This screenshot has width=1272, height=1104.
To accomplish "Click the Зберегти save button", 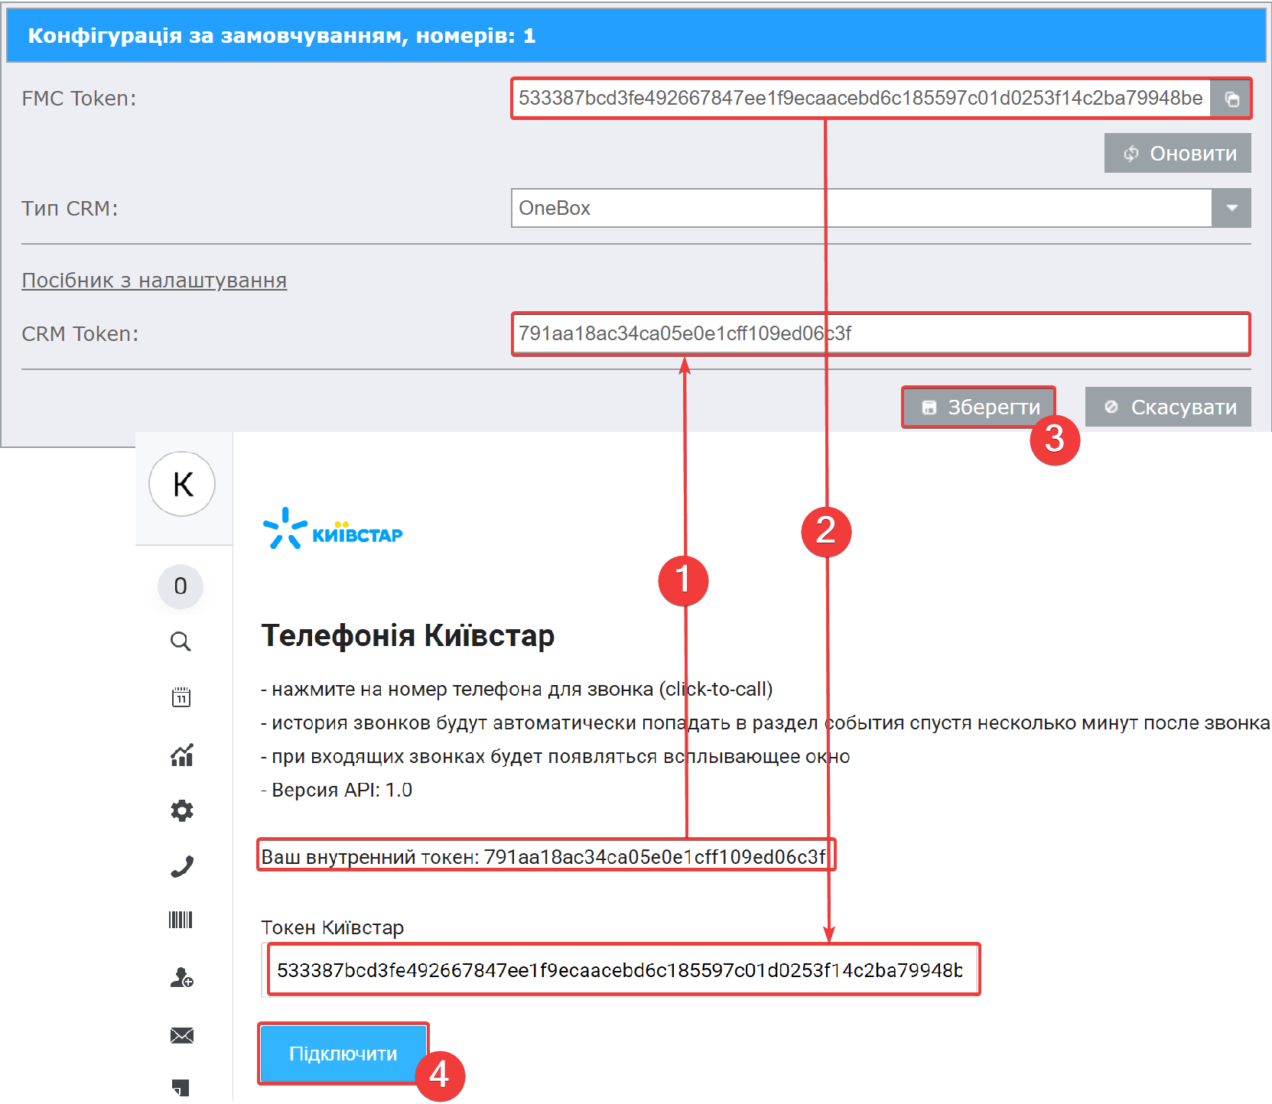I will coord(979,408).
